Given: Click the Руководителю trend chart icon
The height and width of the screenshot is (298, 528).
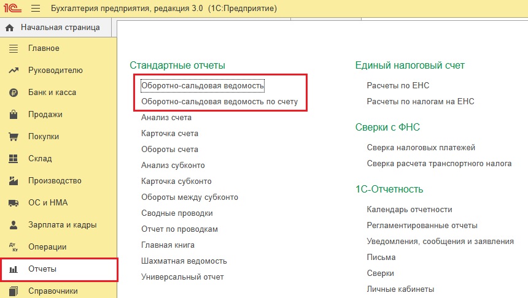Looking at the screenshot, I should point(14,71).
